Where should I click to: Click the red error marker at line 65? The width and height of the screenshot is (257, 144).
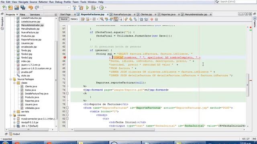[65, 58]
